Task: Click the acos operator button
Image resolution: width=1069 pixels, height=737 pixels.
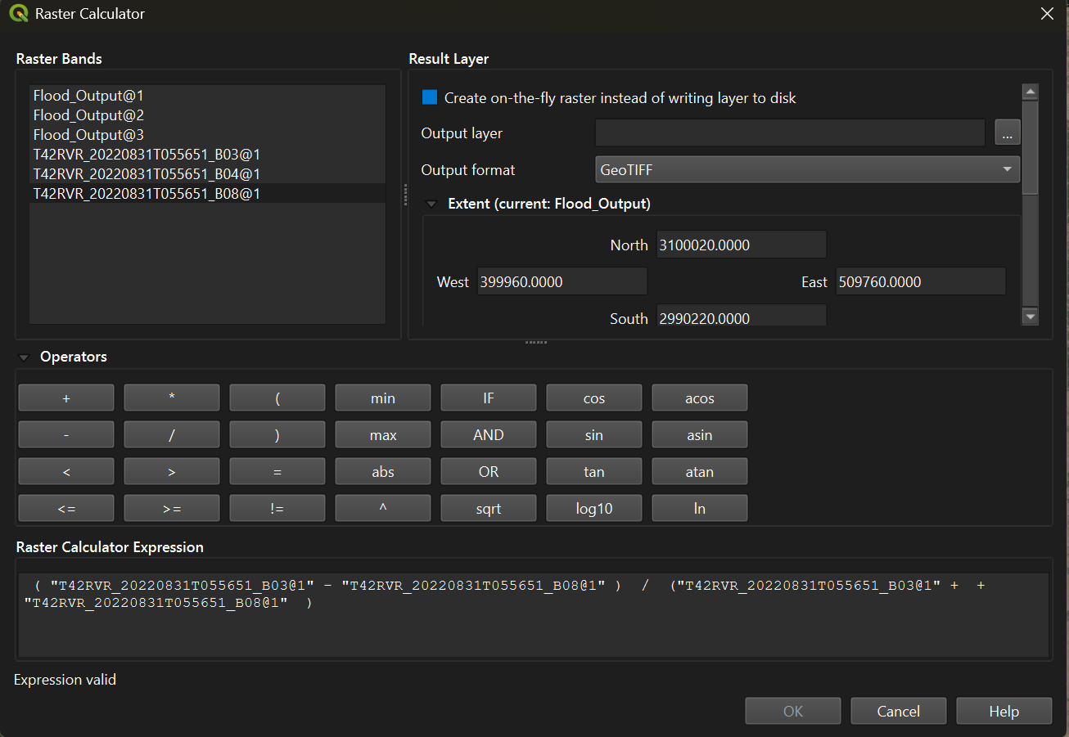Action: (700, 398)
